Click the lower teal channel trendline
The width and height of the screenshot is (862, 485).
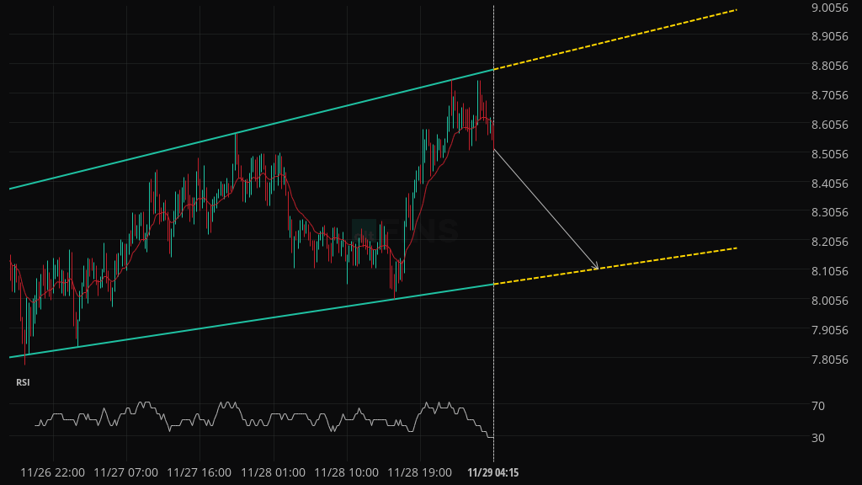coord(253,322)
